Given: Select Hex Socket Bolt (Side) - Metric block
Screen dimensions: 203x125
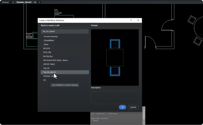Looking at the screenshot, I should point(56,60).
